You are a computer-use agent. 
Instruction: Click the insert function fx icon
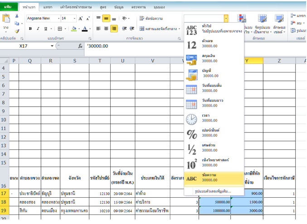80,46
